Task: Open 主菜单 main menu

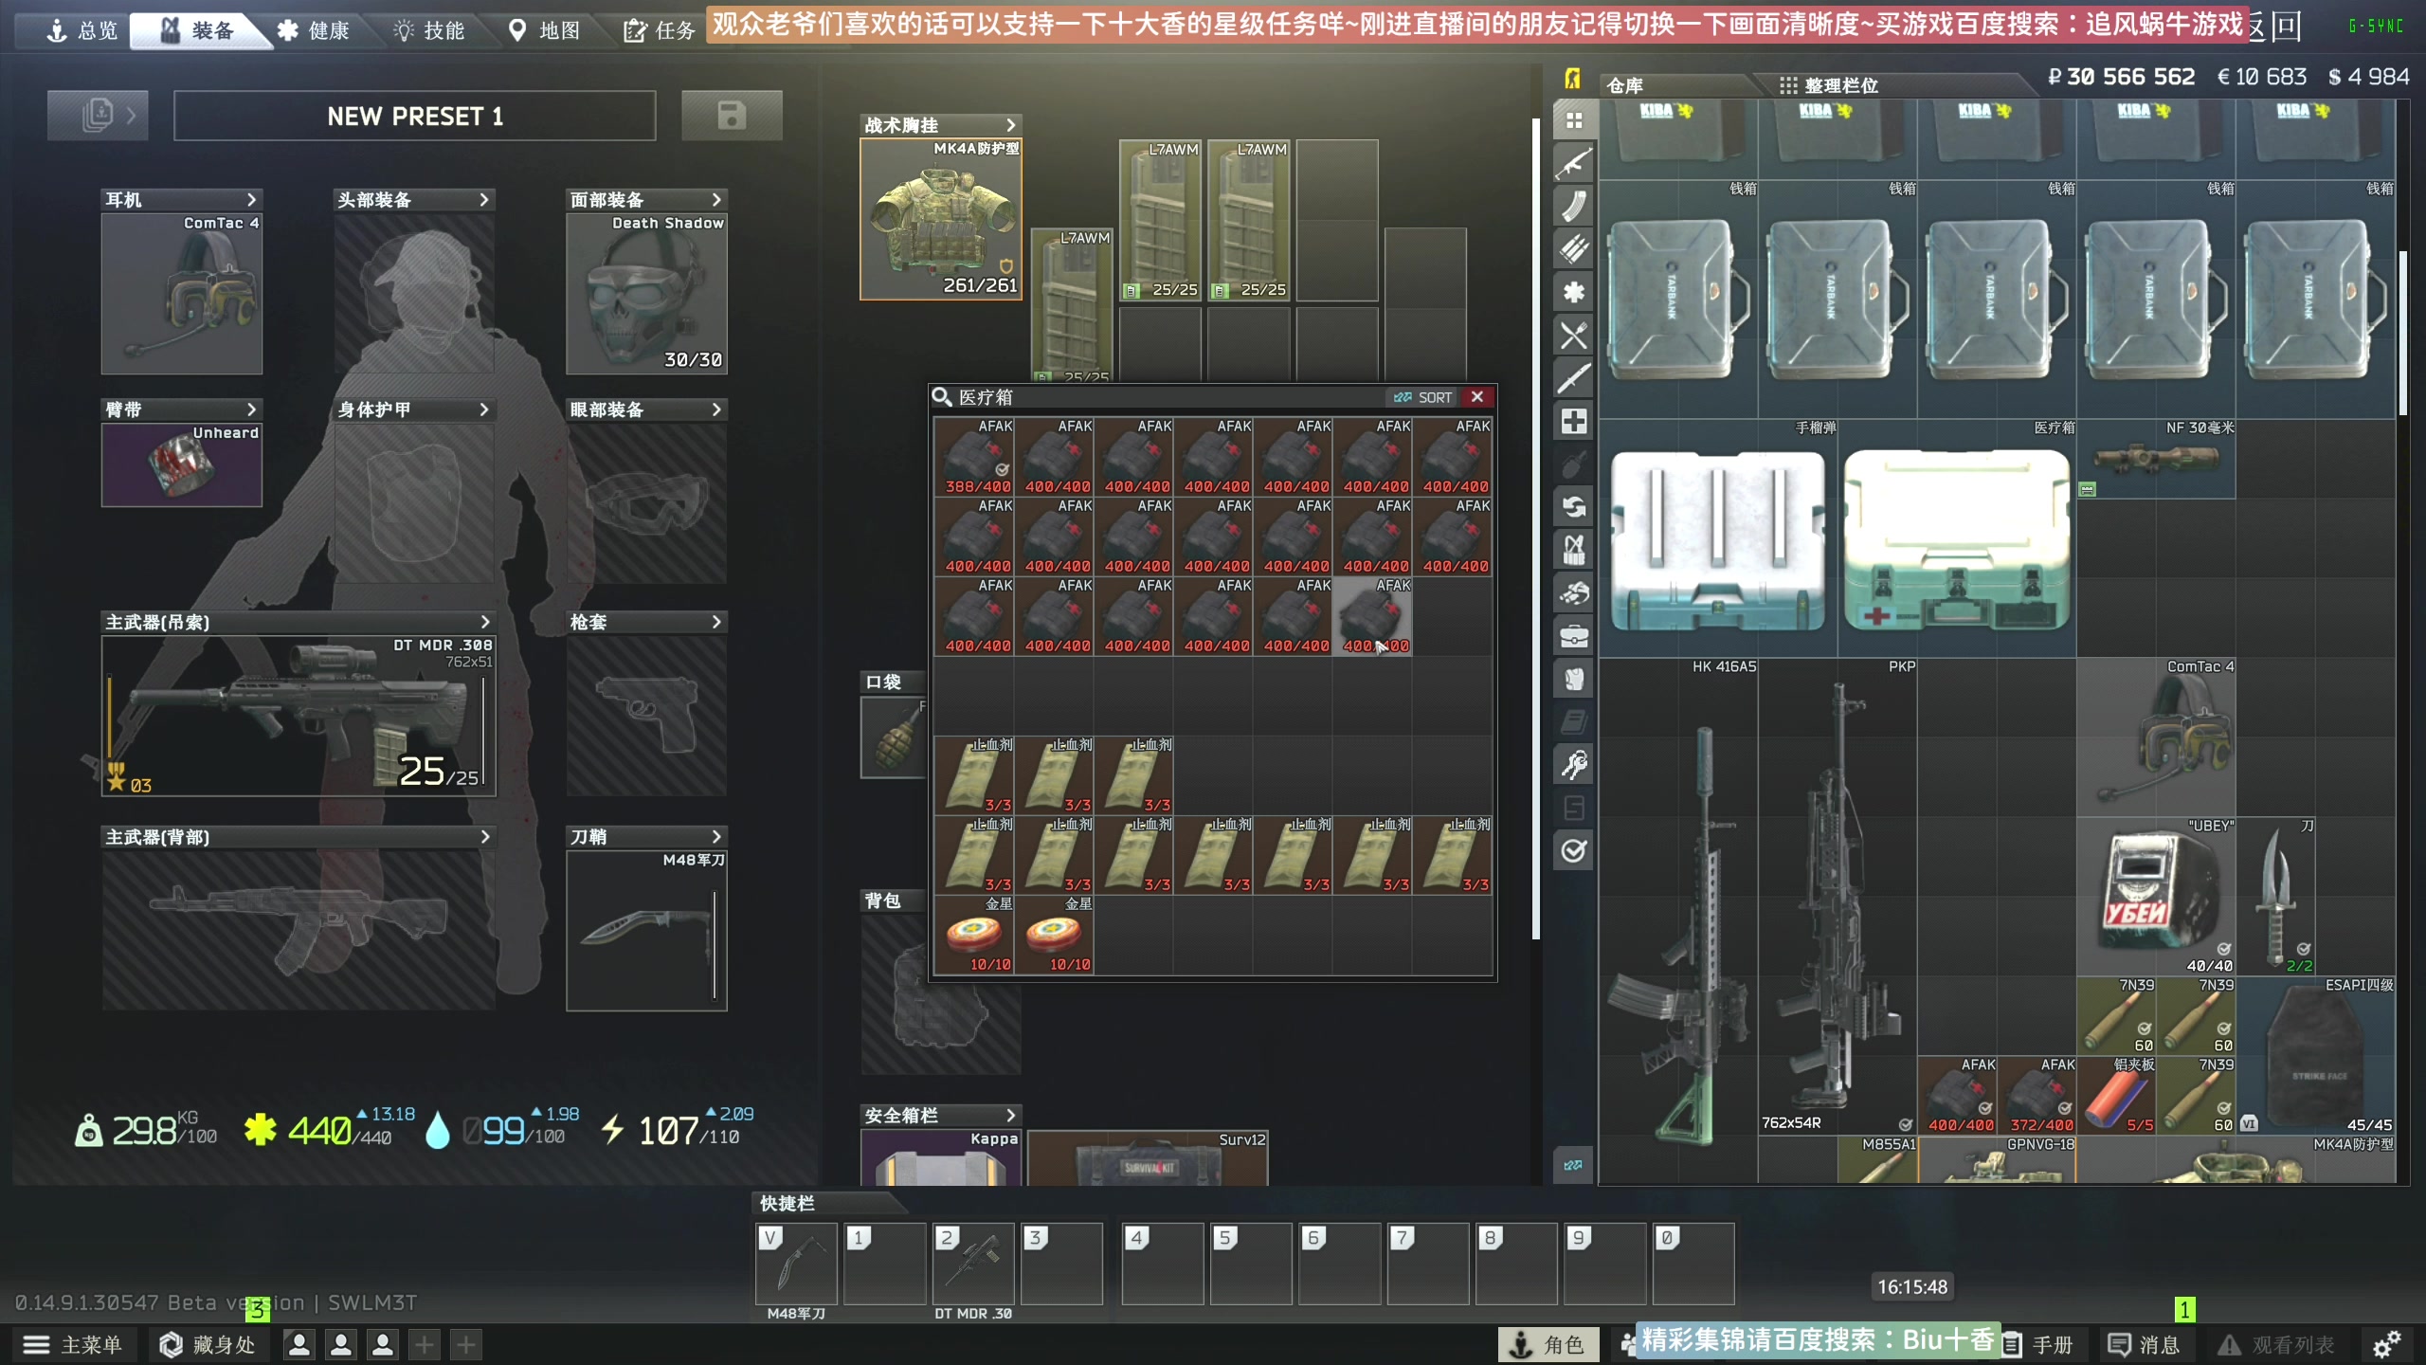Action: 74,1344
